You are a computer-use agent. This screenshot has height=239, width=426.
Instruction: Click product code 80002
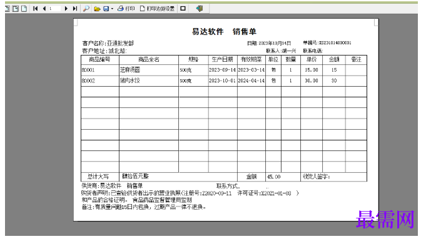point(88,80)
